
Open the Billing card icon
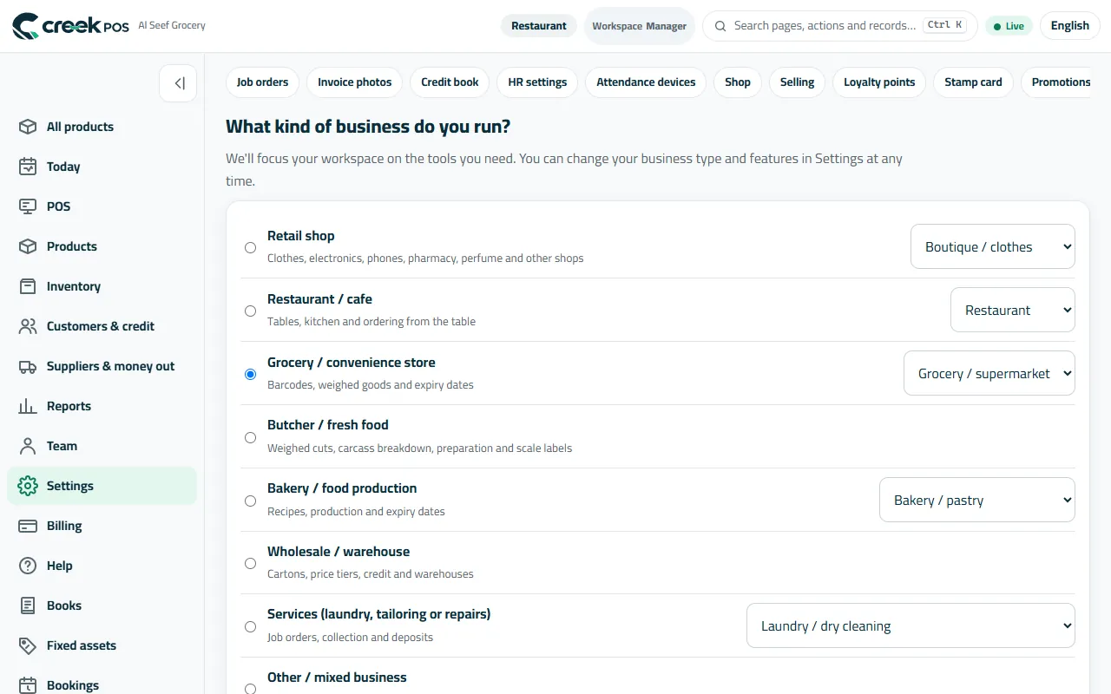(28, 526)
